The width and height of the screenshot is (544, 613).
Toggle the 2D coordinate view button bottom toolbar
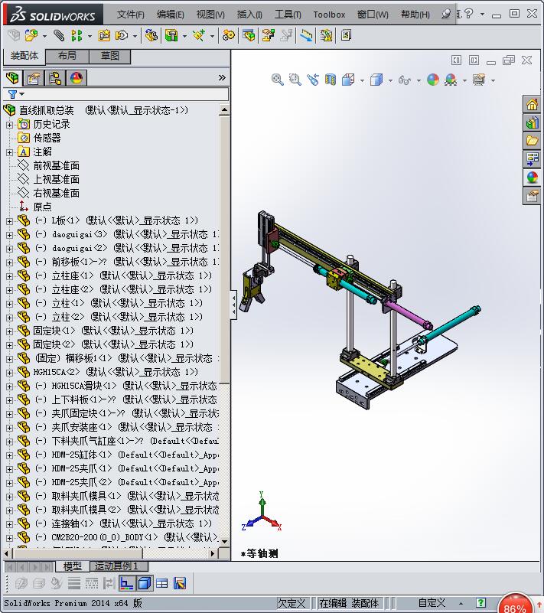pyautogui.click(x=126, y=584)
